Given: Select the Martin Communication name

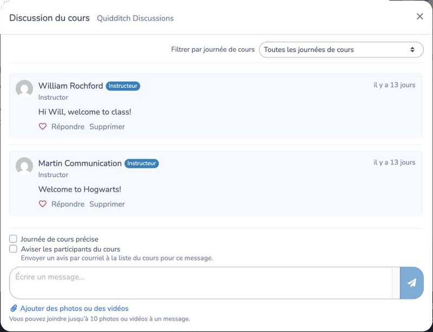Looking at the screenshot, I should click(x=80, y=163).
